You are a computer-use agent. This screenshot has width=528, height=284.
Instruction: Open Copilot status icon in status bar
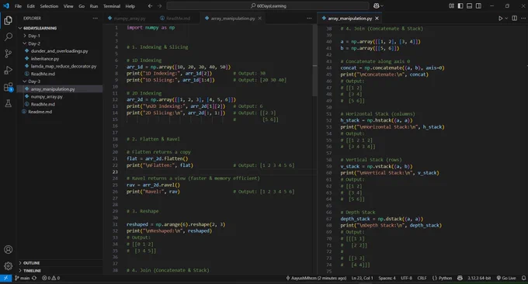tap(460, 278)
